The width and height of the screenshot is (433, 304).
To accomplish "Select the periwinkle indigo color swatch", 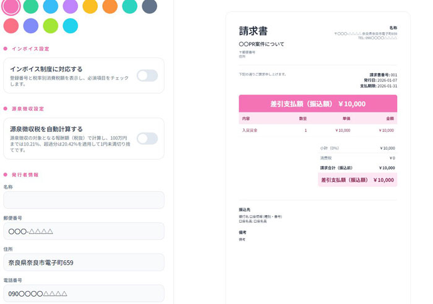I will point(31,26).
